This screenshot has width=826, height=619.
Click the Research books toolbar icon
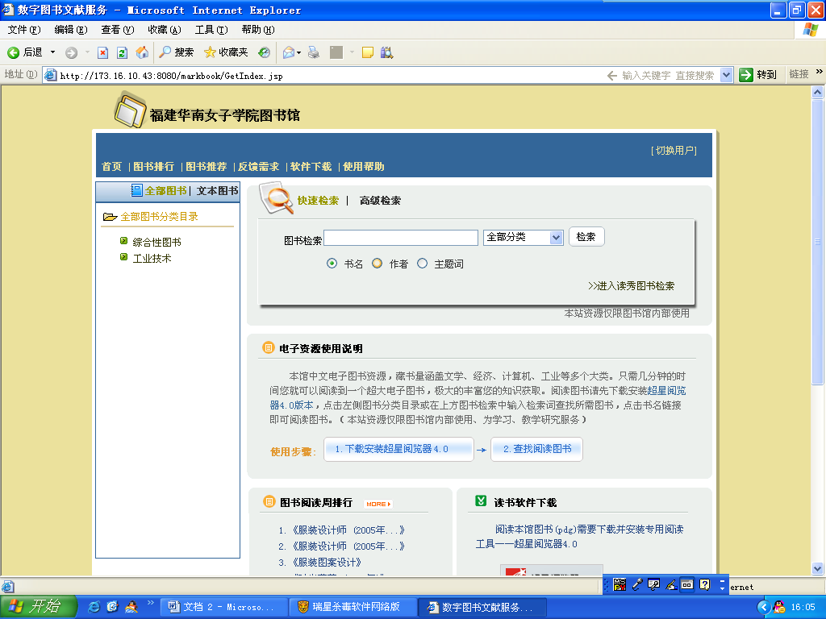[x=386, y=52]
